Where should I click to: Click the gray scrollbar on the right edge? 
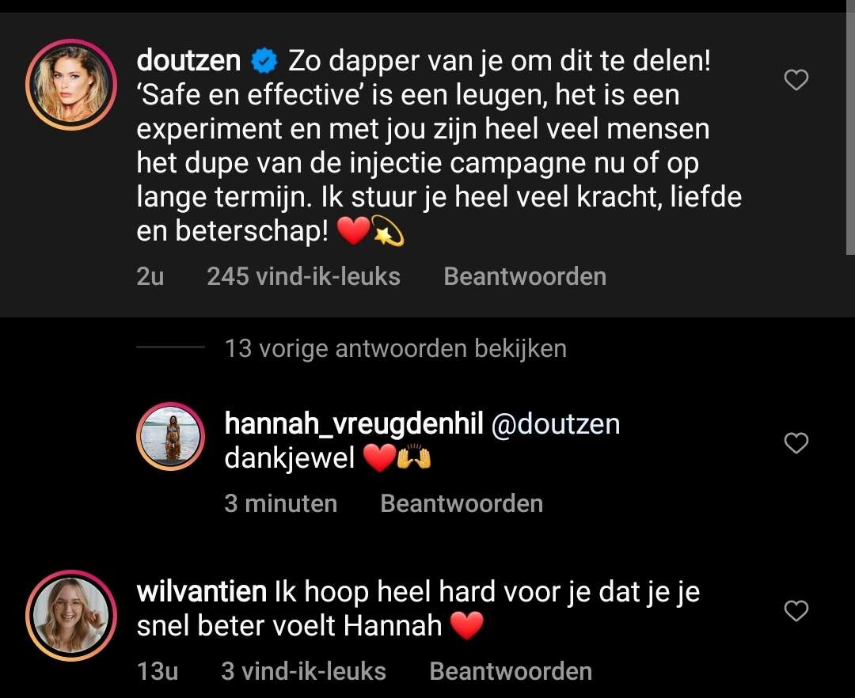pos(850,127)
